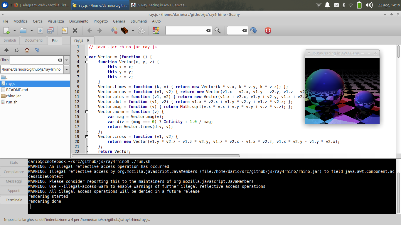401x225 pixels.
Task: Open the Progetto menu
Action: pyautogui.click(x=101, y=21)
